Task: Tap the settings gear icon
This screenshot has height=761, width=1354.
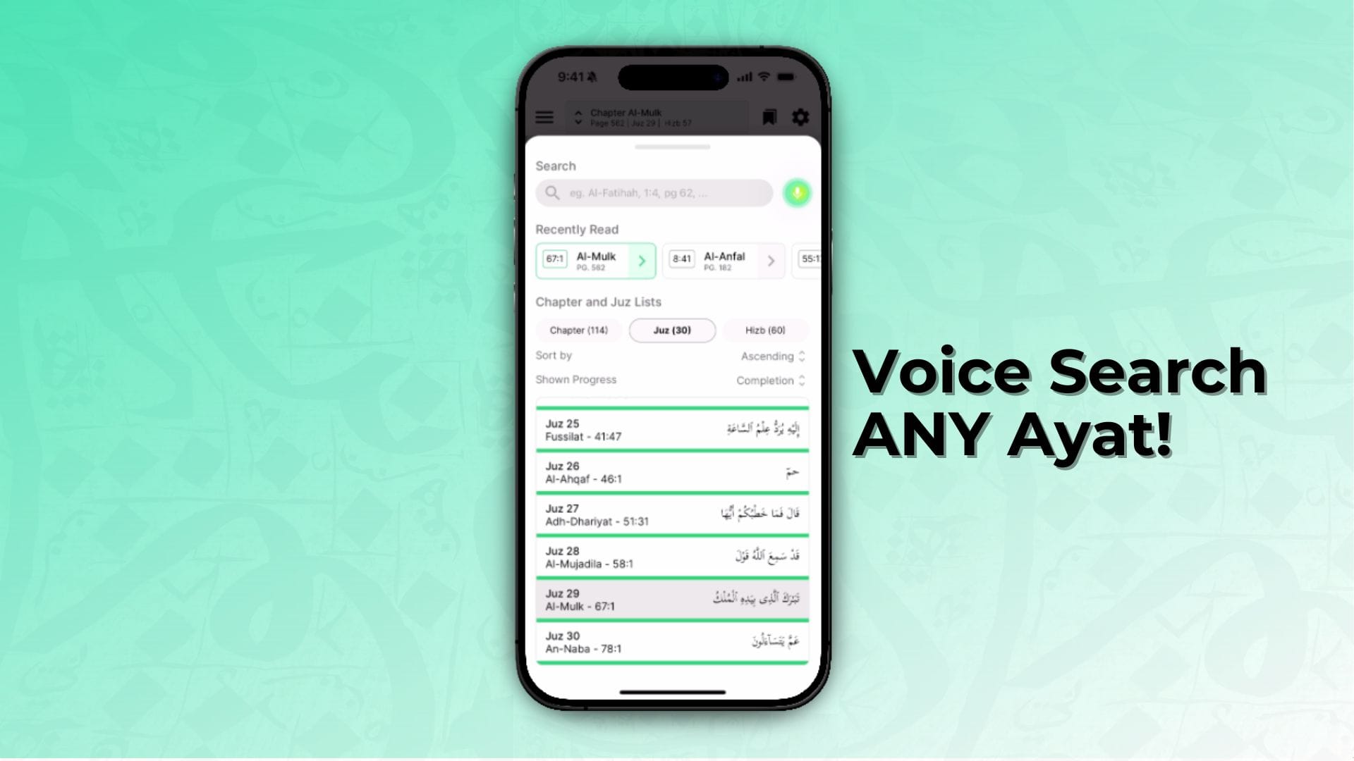Action: [x=799, y=117]
